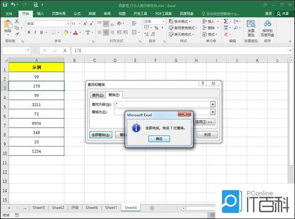
Task: Click the Save icon in quick access toolbar
Action: click(x=5, y=4)
